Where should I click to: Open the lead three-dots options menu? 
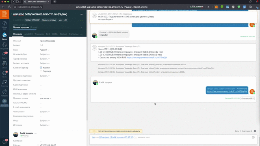click(x=82, y=14)
